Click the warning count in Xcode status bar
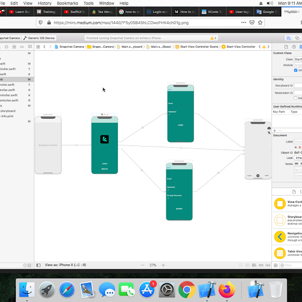The width and height of the screenshot is (302, 302). pyautogui.click(x=214, y=38)
